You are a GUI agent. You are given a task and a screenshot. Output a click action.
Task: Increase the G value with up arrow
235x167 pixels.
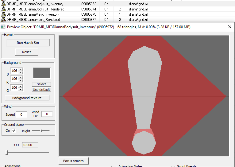coord(21,86)
